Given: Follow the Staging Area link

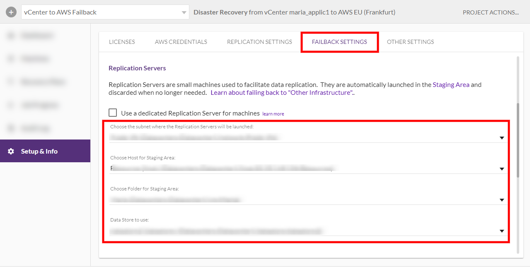Looking at the screenshot, I should pyautogui.click(x=451, y=84).
